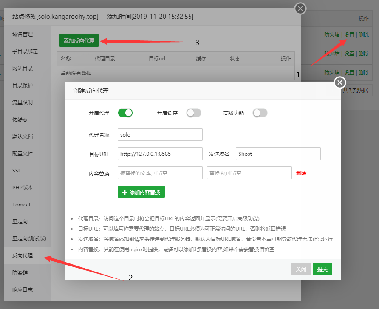Toggle the 开启代理 switch
This screenshot has width=379, height=309.
[x=125, y=113]
